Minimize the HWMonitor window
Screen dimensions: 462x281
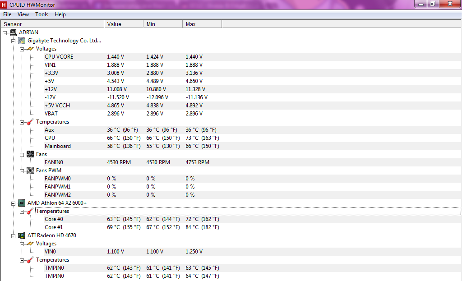click(421, 4)
